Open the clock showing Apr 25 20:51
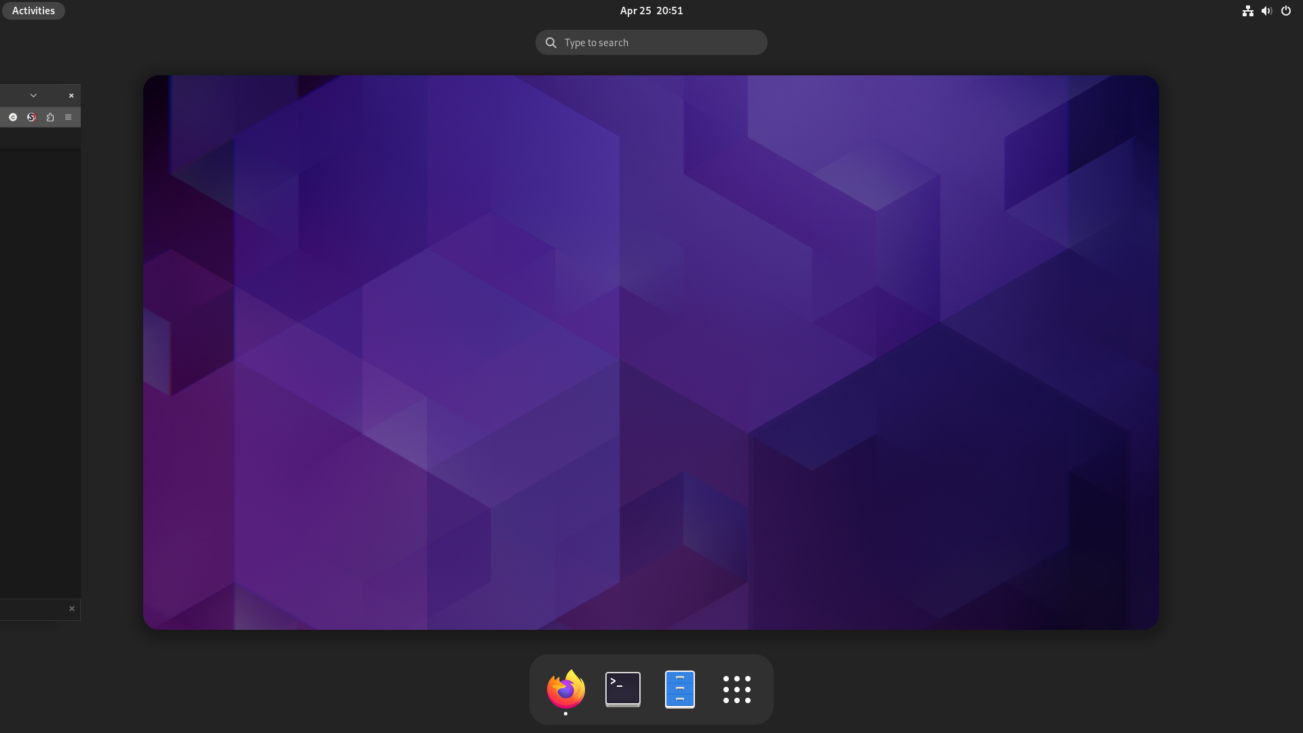Image resolution: width=1303 pixels, height=733 pixels. [x=651, y=11]
